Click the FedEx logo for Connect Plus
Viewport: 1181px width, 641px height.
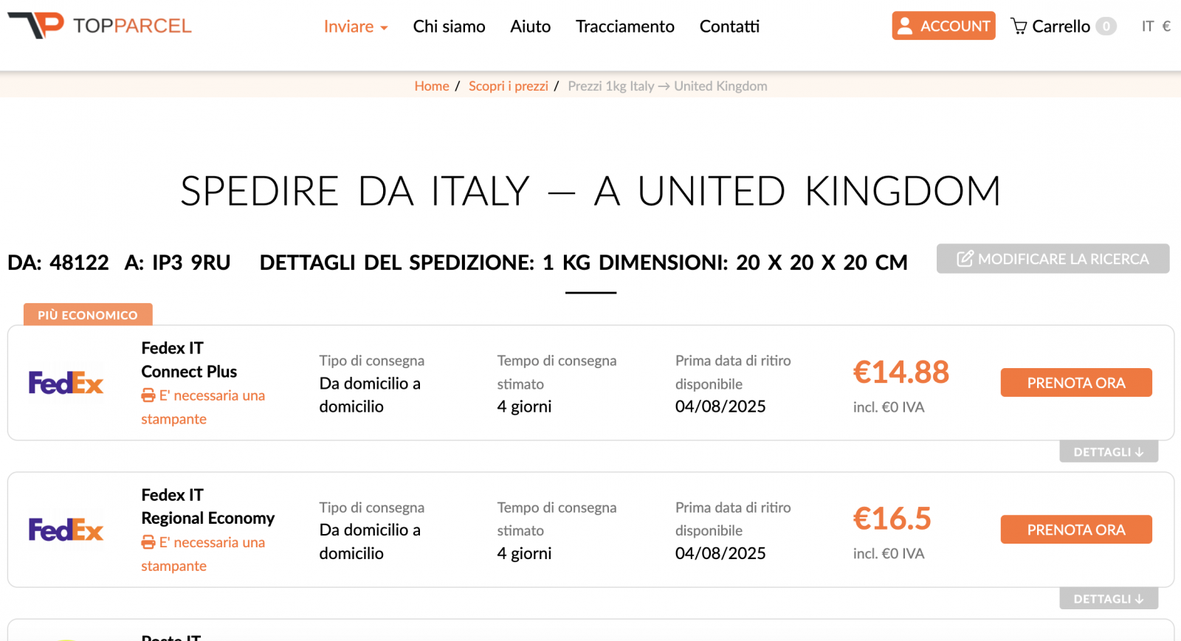pyautogui.click(x=66, y=383)
